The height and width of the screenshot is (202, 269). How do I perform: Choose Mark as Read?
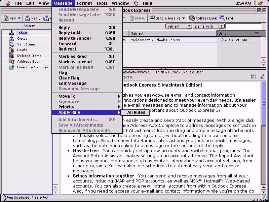point(87,56)
